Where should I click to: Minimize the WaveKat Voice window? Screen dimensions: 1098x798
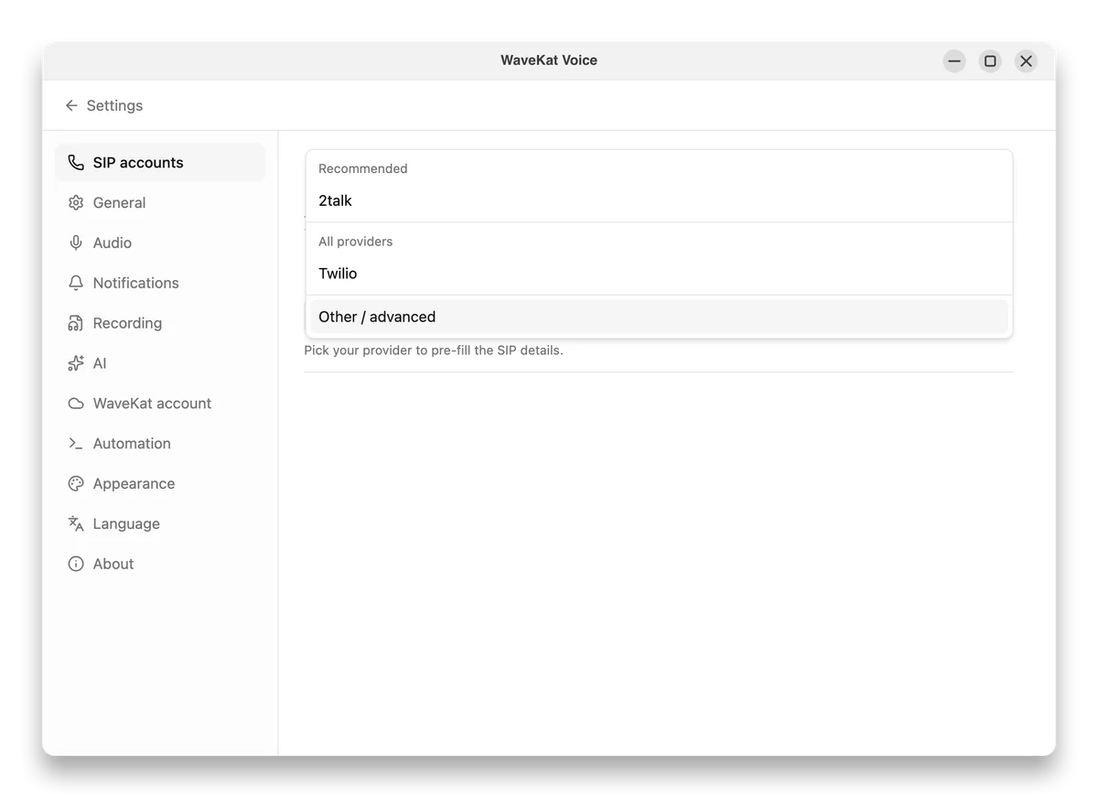(x=954, y=61)
